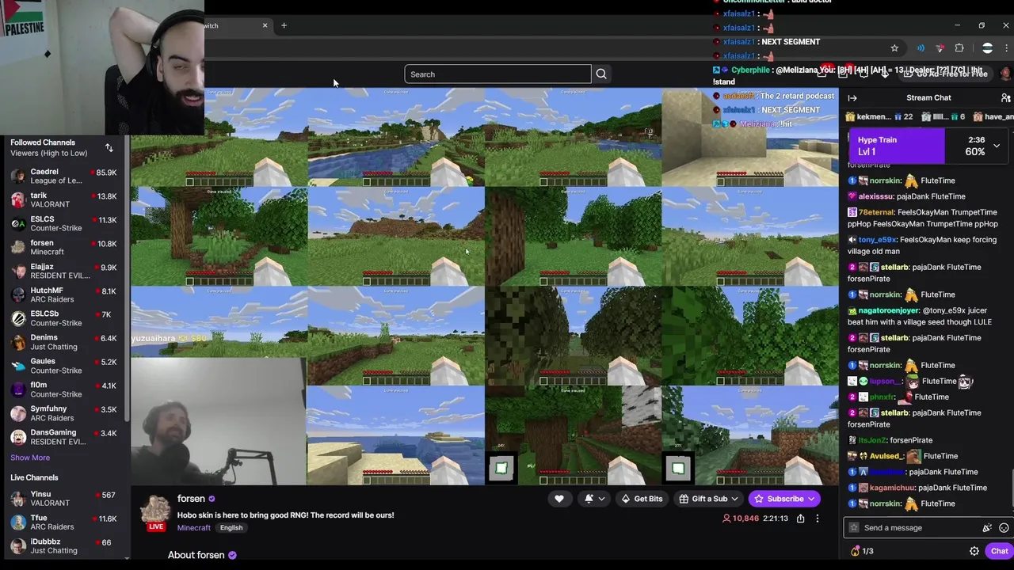Open the chat community users icon
Screen dimensions: 1014x570
coord(1005,98)
